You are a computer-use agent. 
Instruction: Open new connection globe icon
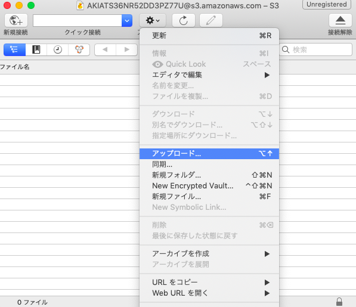pyautogui.click(x=16, y=20)
